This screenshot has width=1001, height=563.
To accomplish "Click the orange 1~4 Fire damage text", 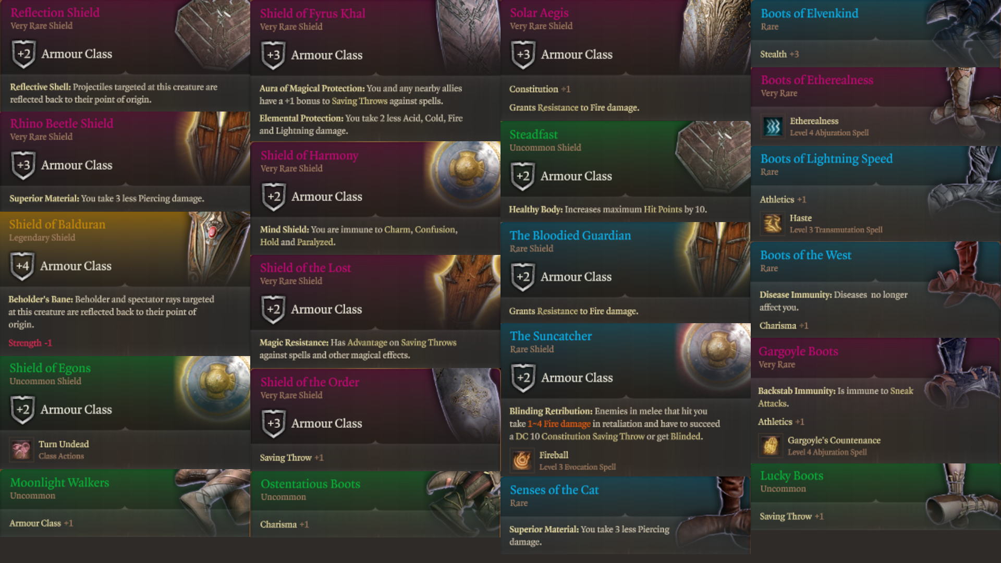I will pyautogui.click(x=559, y=424).
